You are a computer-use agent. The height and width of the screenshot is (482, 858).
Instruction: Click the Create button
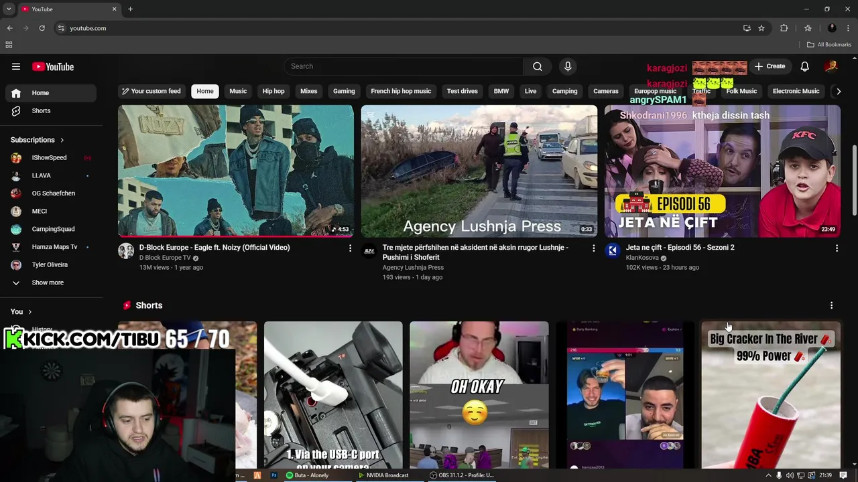click(770, 66)
